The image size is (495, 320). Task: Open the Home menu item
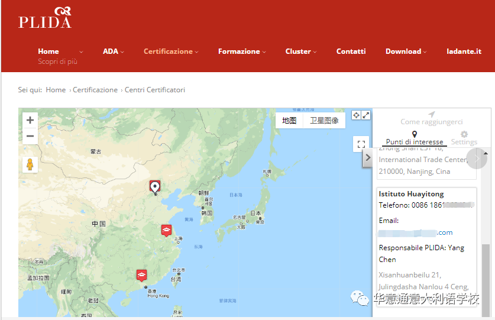click(x=48, y=51)
